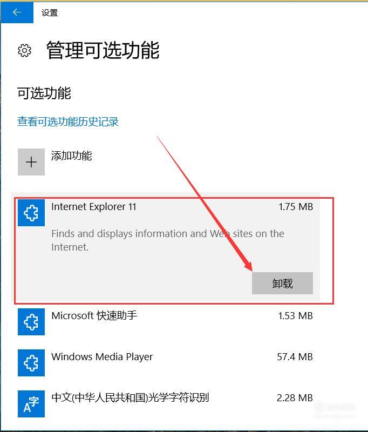Click the 光学字符识别 language icon
The image size is (368, 432).
coord(31,403)
